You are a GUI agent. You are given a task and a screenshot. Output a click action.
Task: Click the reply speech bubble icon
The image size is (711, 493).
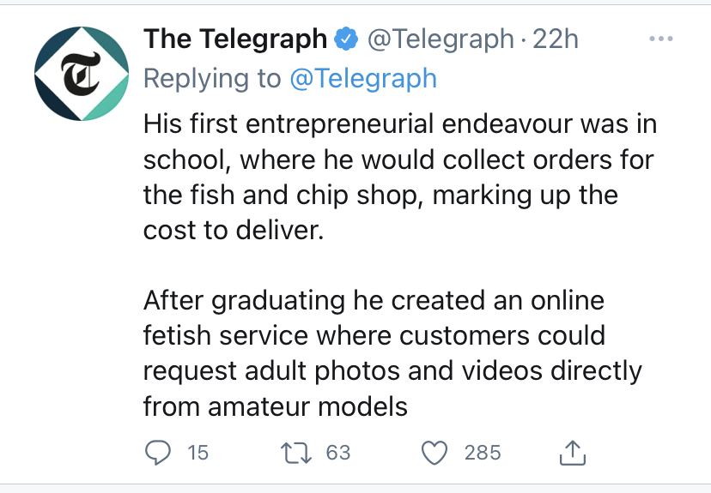point(156,452)
